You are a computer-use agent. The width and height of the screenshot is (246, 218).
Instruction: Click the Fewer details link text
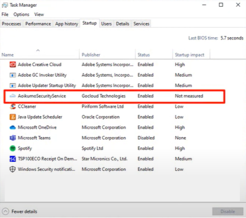coord(24,211)
